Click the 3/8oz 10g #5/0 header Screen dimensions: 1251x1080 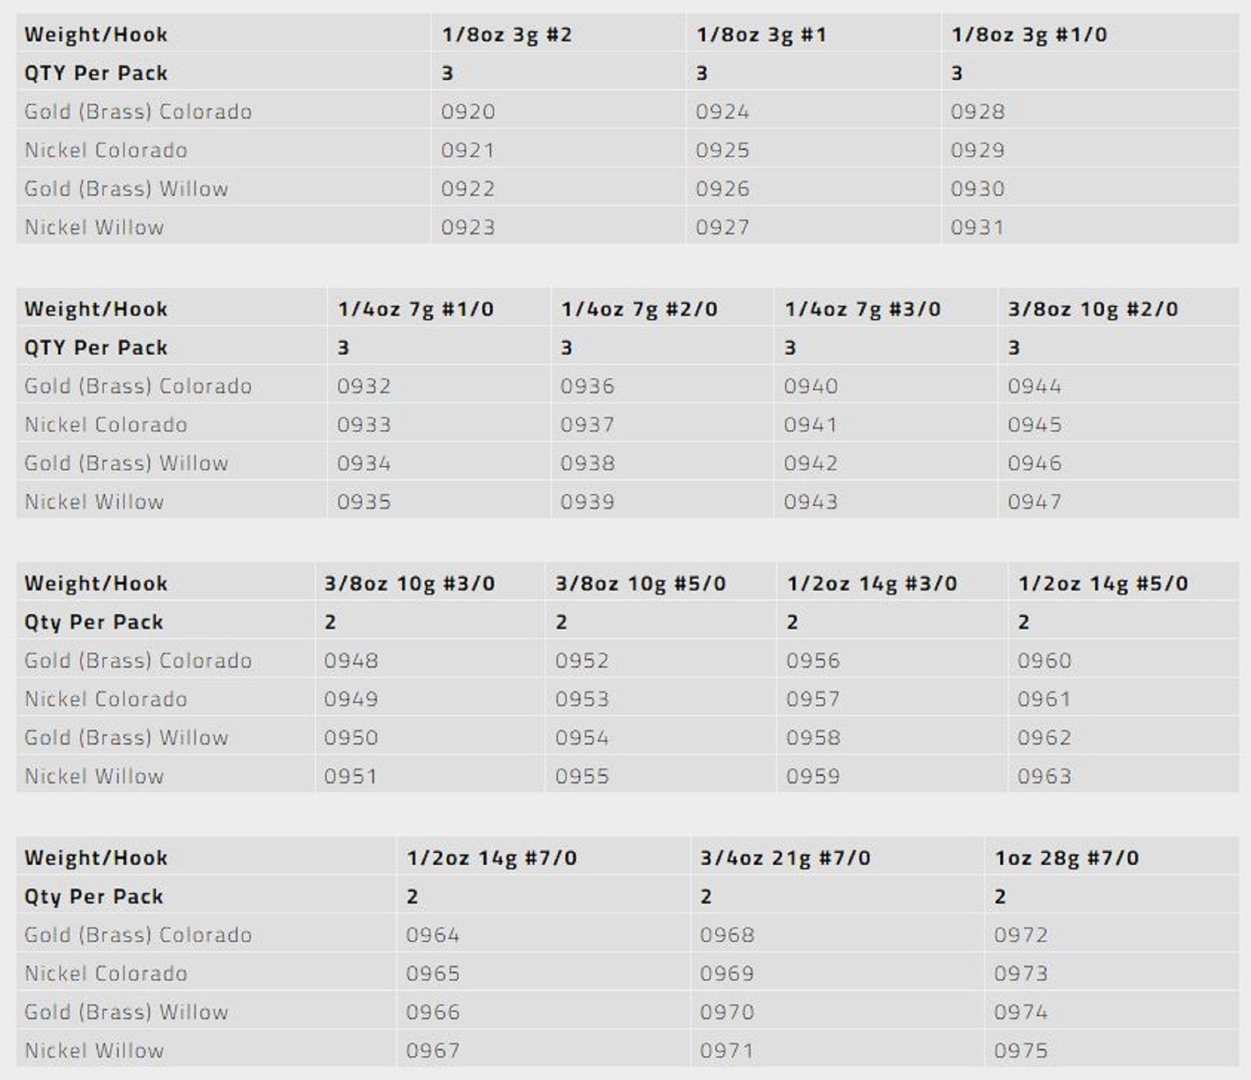pyautogui.click(x=641, y=583)
